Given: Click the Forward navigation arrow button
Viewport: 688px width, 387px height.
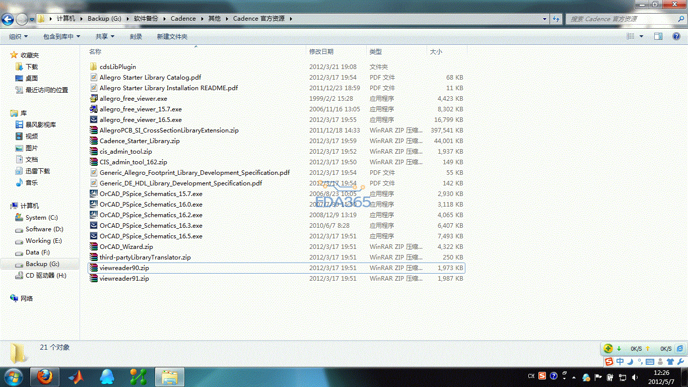Looking at the screenshot, I should pos(22,19).
